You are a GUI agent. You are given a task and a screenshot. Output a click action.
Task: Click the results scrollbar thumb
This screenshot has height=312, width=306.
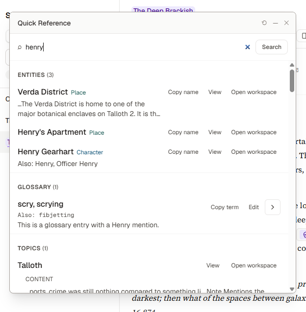pos(292,81)
